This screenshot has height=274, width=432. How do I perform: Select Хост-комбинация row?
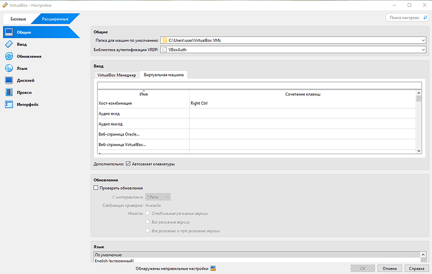tap(257, 103)
